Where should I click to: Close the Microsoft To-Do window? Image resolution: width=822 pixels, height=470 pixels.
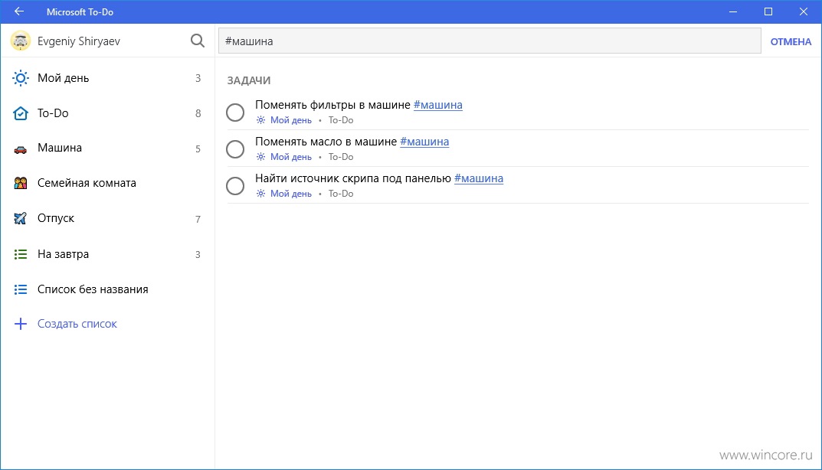tap(803, 11)
